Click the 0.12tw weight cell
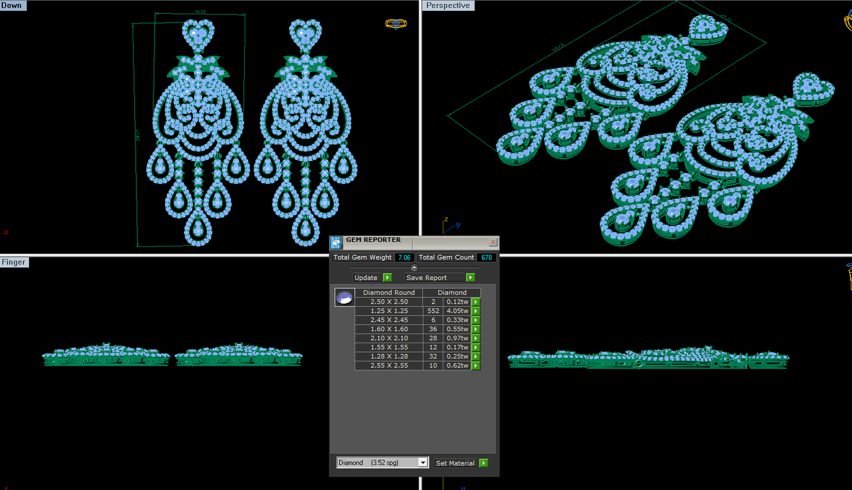852x490 pixels. click(457, 302)
